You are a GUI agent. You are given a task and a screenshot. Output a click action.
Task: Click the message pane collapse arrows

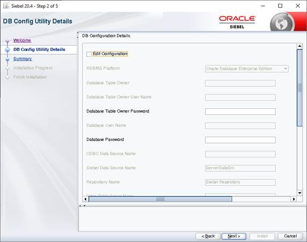click(82, 206)
